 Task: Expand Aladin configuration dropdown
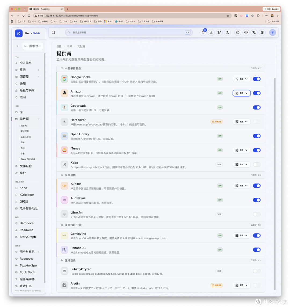pyautogui.click(x=241, y=285)
